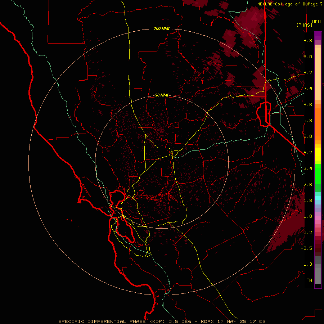Click the 7.4 scale value
Image resolution: width=324 pixels, height=324 pixels.
(x=308, y=89)
